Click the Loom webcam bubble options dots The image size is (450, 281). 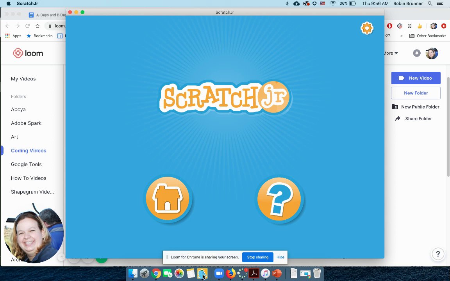point(61,257)
